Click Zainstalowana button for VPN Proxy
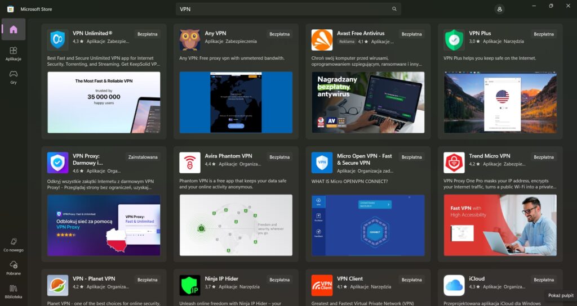 [143, 157]
